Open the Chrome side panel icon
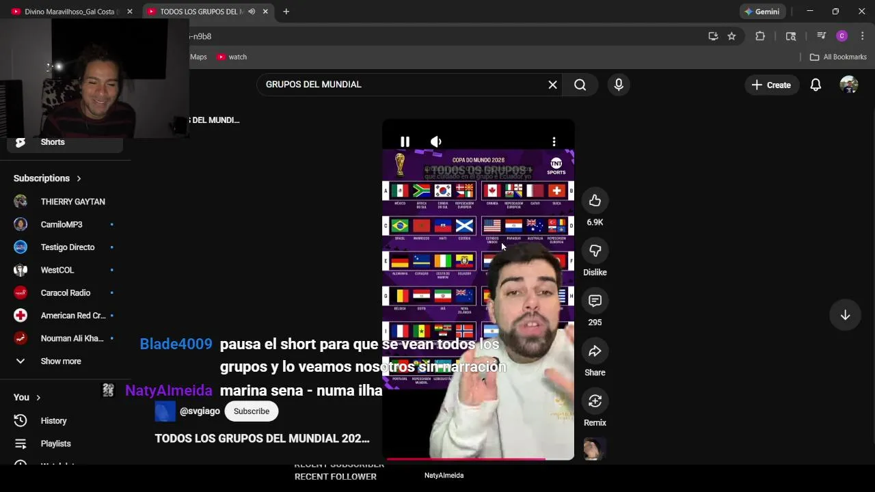Image resolution: width=875 pixels, height=492 pixels. point(791,36)
